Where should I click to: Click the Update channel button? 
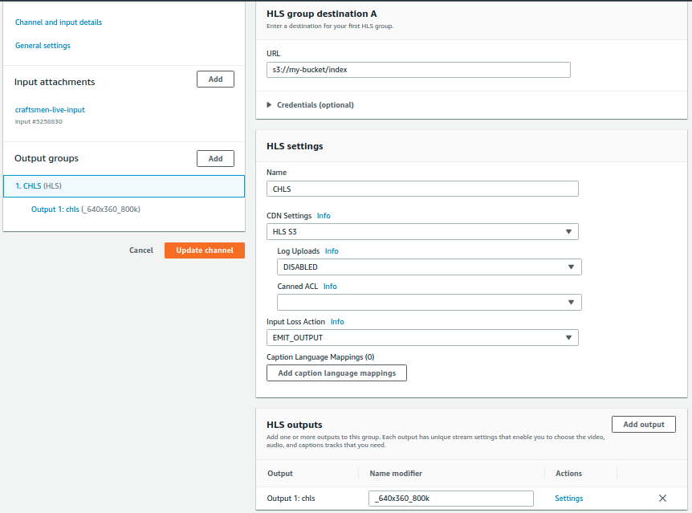[x=205, y=250]
